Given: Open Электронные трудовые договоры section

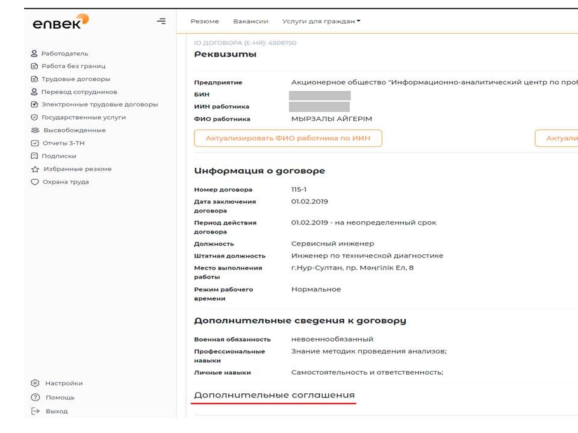Looking at the screenshot, I should [99, 105].
